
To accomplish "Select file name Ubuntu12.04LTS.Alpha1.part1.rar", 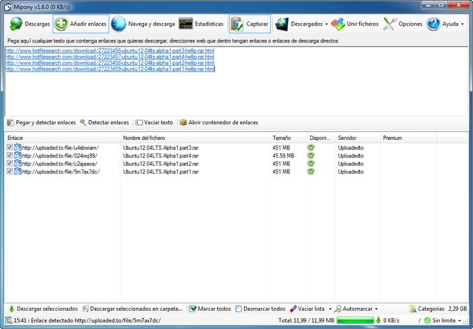I will tap(161, 172).
